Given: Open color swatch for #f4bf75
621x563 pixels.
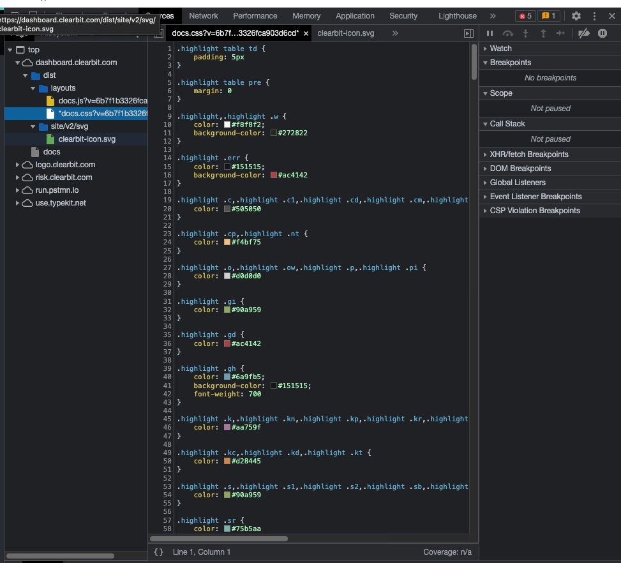Looking at the screenshot, I should click(x=227, y=242).
